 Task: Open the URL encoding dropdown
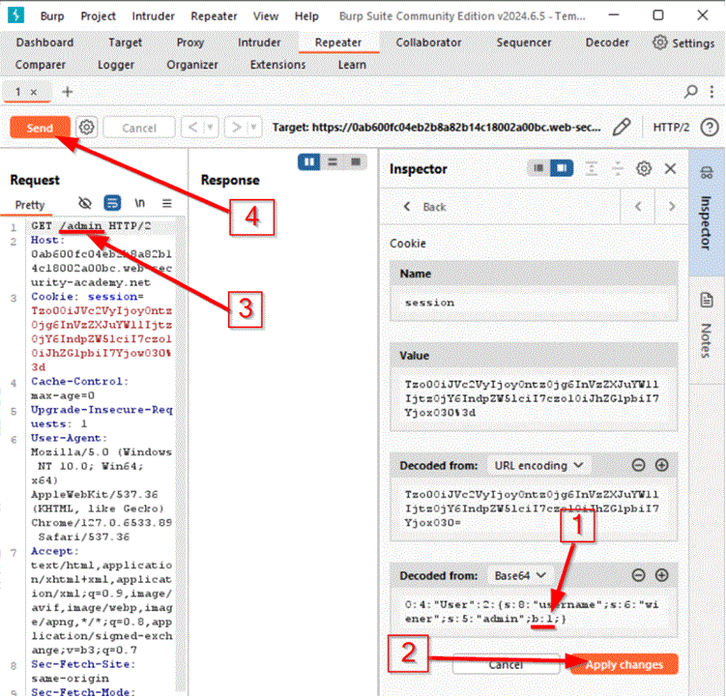[x=539, y=465]
